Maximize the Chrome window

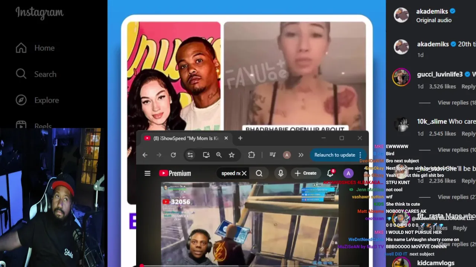pos(342,138)
